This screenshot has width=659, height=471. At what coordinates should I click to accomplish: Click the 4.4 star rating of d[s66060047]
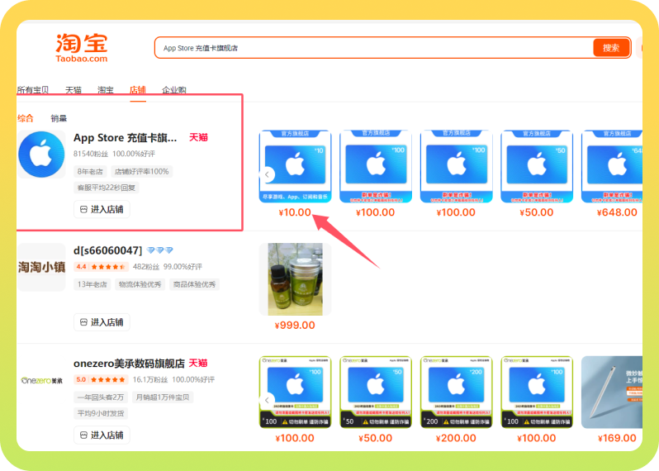(101, 267)
